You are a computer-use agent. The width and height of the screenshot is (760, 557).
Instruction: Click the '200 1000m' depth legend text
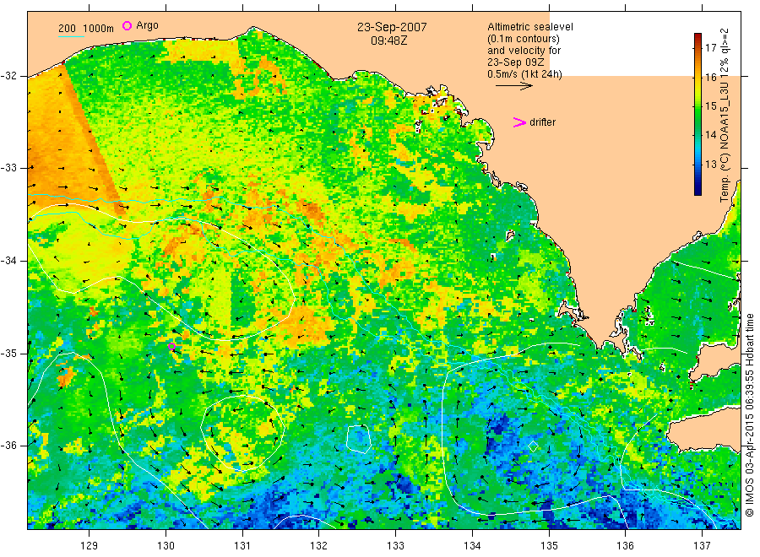coord(86,29)
